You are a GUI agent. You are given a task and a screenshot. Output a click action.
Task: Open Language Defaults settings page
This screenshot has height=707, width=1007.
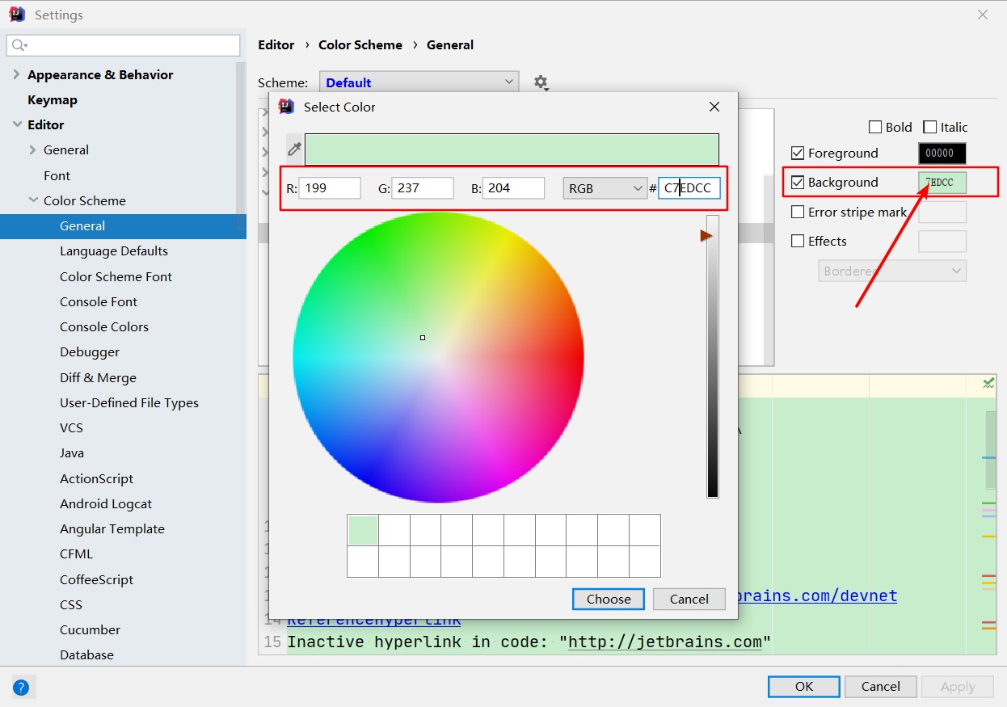(x=114, y=251)
